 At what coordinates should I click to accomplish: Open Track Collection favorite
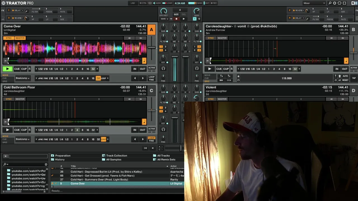click(116, 156)
